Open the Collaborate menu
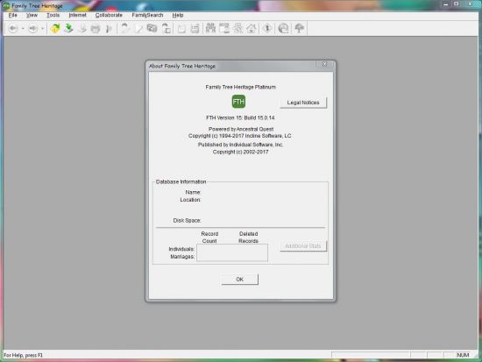This screenshot has height=362, width=482. click(x=109, y=15)
